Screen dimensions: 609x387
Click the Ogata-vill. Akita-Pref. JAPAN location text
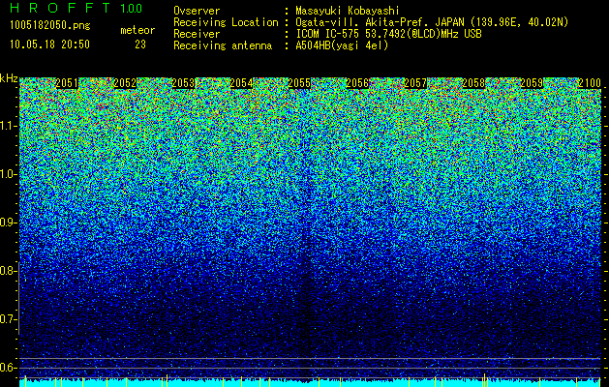432,22
